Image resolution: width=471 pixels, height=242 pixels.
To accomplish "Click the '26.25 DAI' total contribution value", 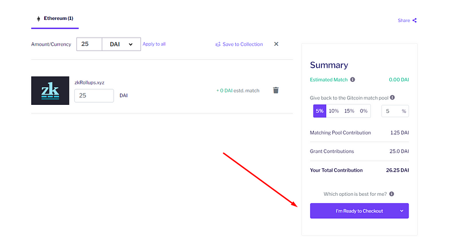I will coord(397,170).
